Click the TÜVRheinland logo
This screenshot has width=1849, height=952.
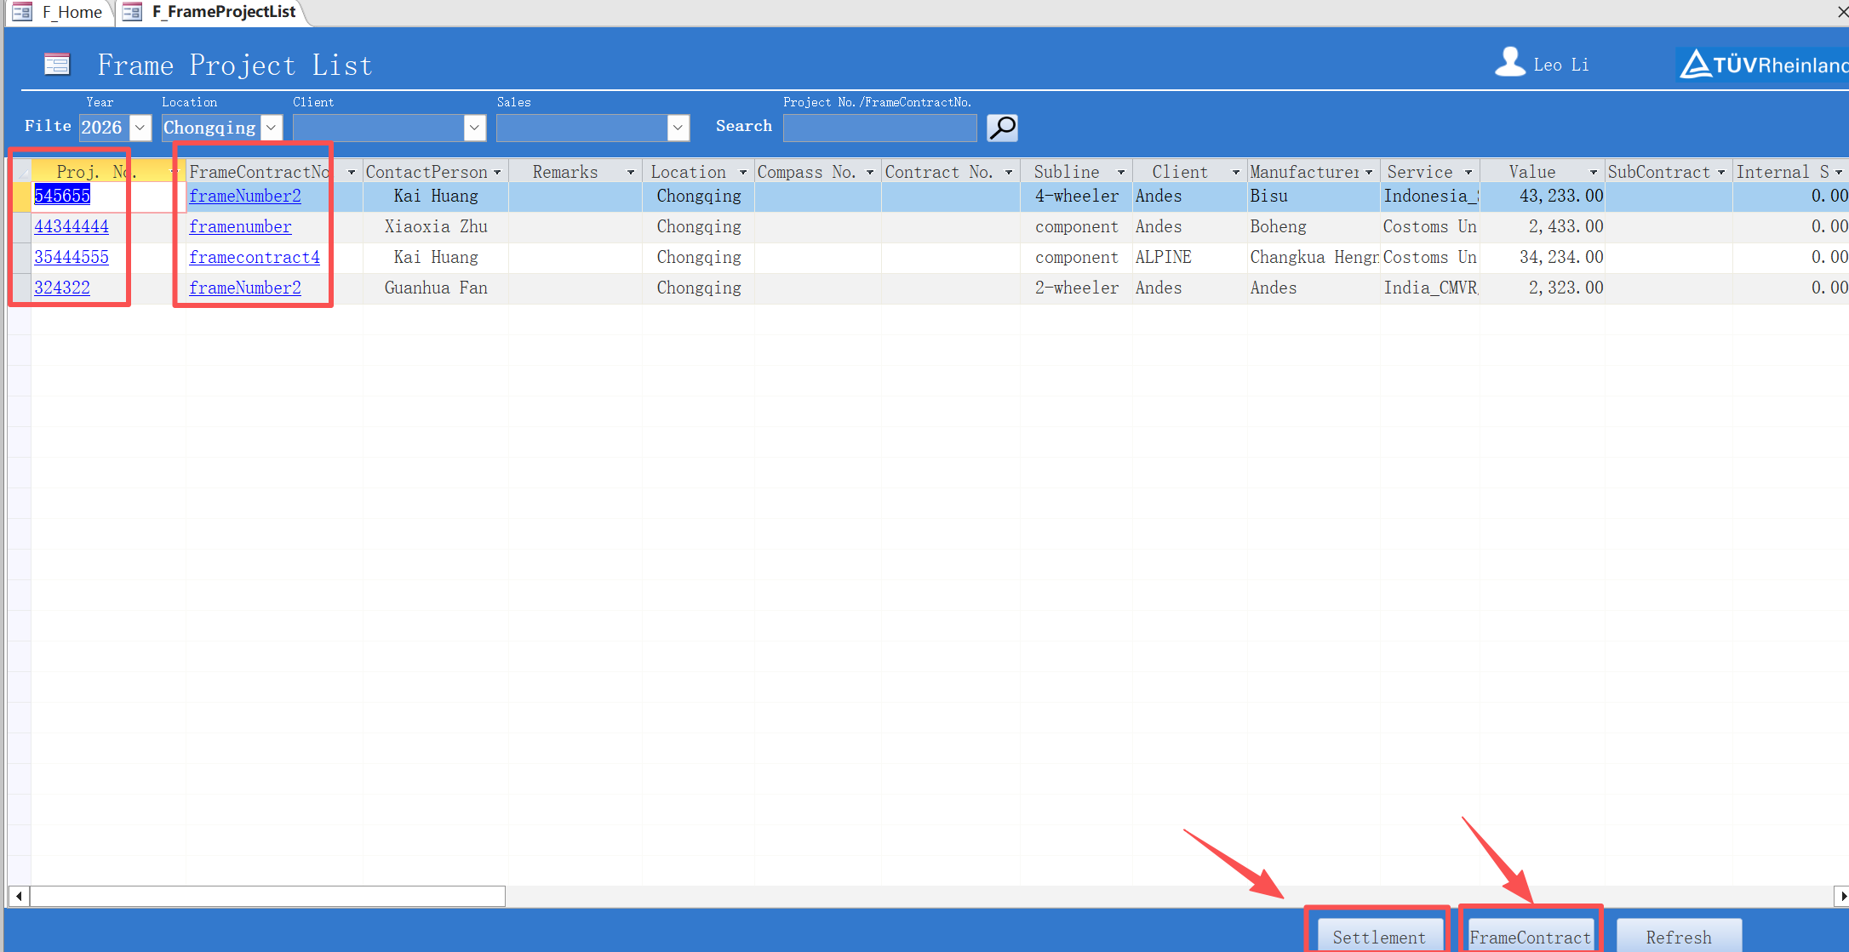tap(1762, 65)
